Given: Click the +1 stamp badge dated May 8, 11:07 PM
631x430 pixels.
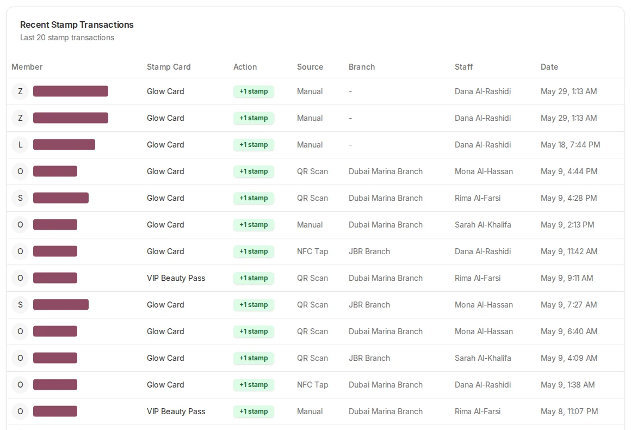Looking at the screenshot, I should point(253,411).
